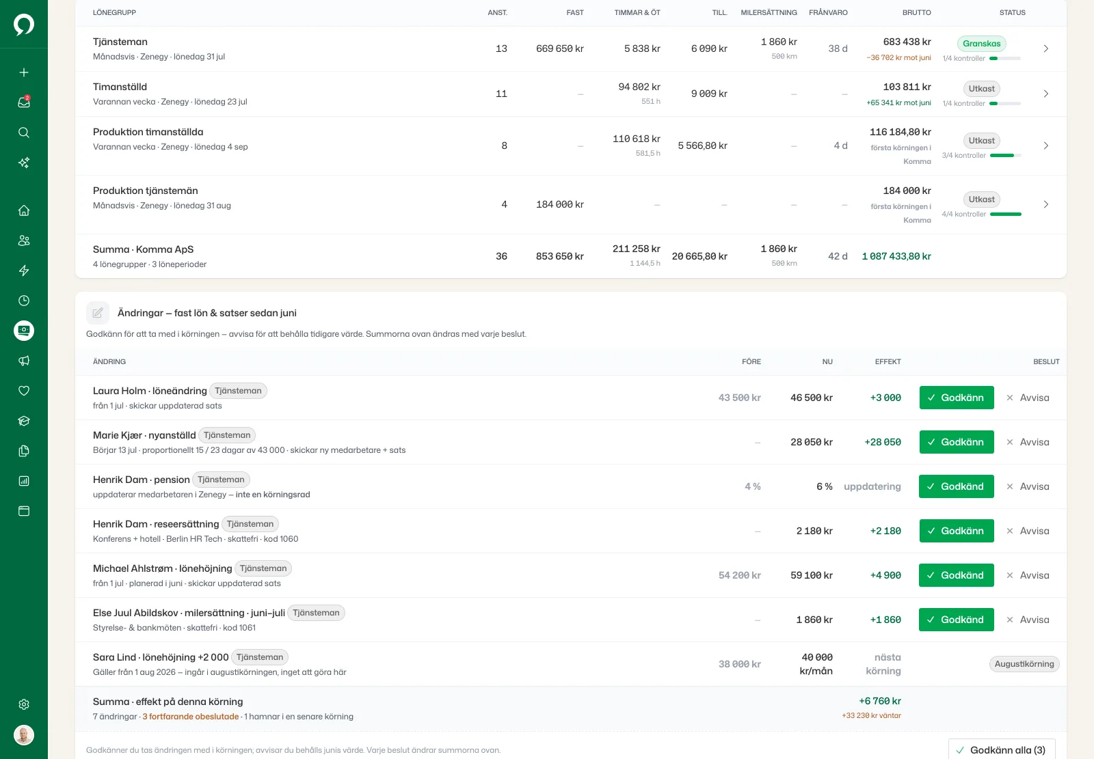Click the plus create-new icon in sidebar
Image resolution: width=1094 pixels, height=759 pixels.
pos(24,72)
